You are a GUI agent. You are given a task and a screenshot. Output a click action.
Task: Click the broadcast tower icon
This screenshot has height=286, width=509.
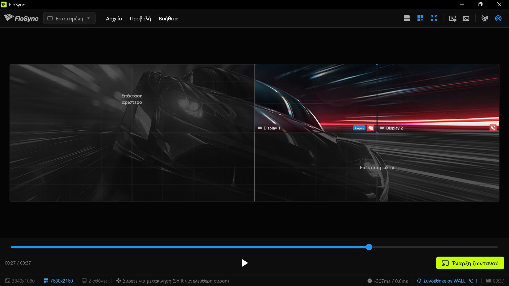click(x=485, y=18)
